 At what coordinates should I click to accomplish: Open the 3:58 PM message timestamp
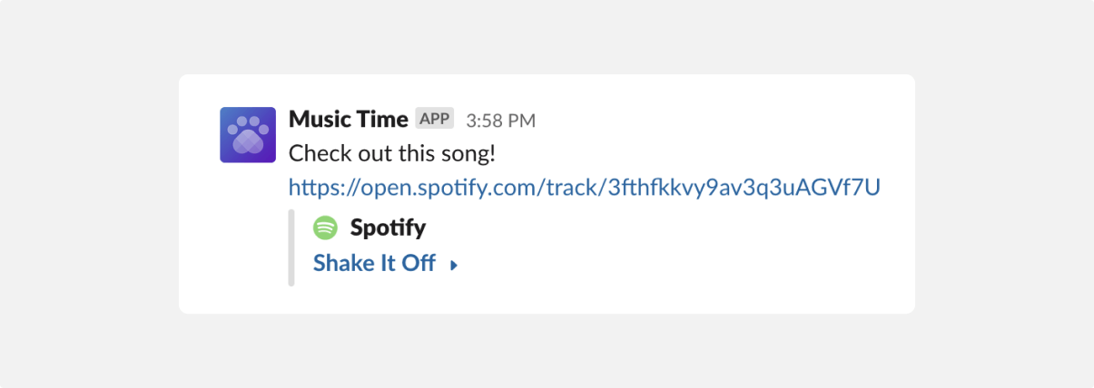pos(500,120)
